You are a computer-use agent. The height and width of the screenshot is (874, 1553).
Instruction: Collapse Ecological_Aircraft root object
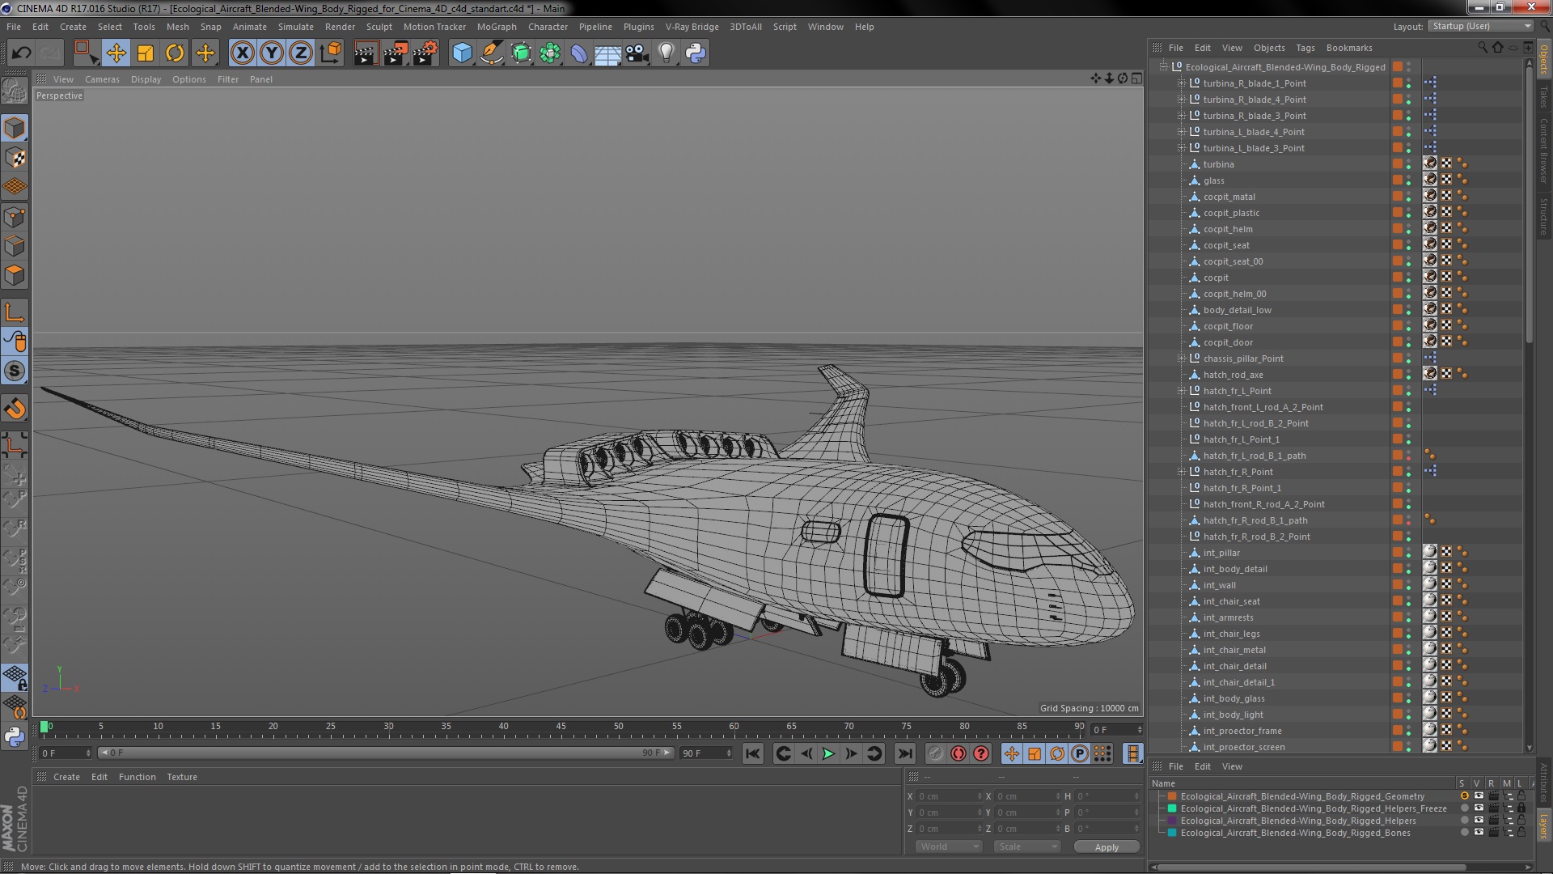1163,67
